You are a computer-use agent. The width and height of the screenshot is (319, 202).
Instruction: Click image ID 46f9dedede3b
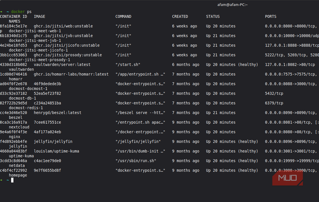47,84
